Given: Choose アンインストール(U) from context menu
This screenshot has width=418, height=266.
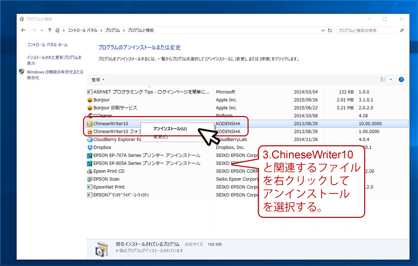Looking at the screenshot, I should tap(170, 129).
